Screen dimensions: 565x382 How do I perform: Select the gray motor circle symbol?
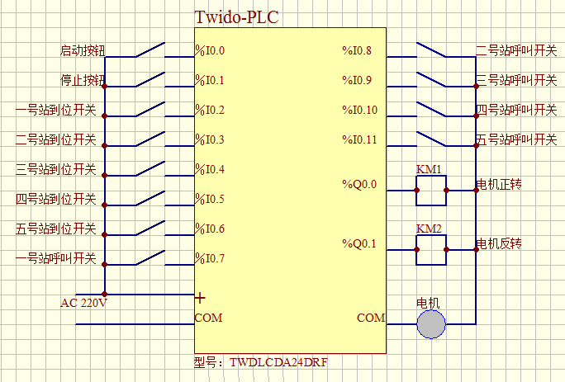430,324
